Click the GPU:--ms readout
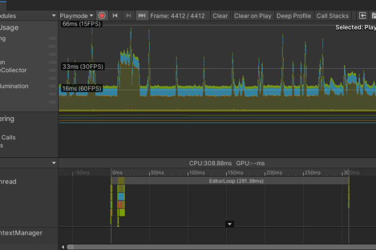This screenshot has width=376, height=250. [x=250, y=163]
